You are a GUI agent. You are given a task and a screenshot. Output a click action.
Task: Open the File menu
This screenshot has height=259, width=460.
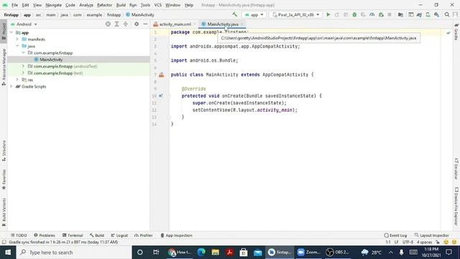point(14,5)
